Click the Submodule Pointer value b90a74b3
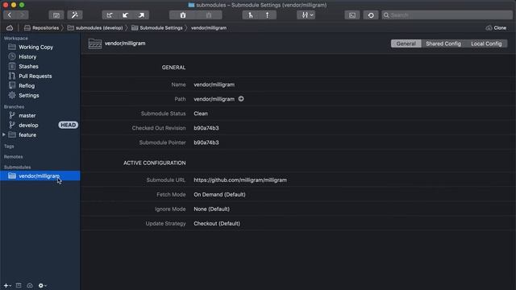The image size is (516, 290). tap(206, 143)
